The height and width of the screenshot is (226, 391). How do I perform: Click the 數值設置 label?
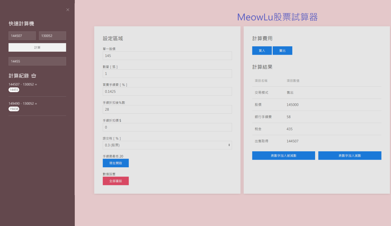click(109, 174)
